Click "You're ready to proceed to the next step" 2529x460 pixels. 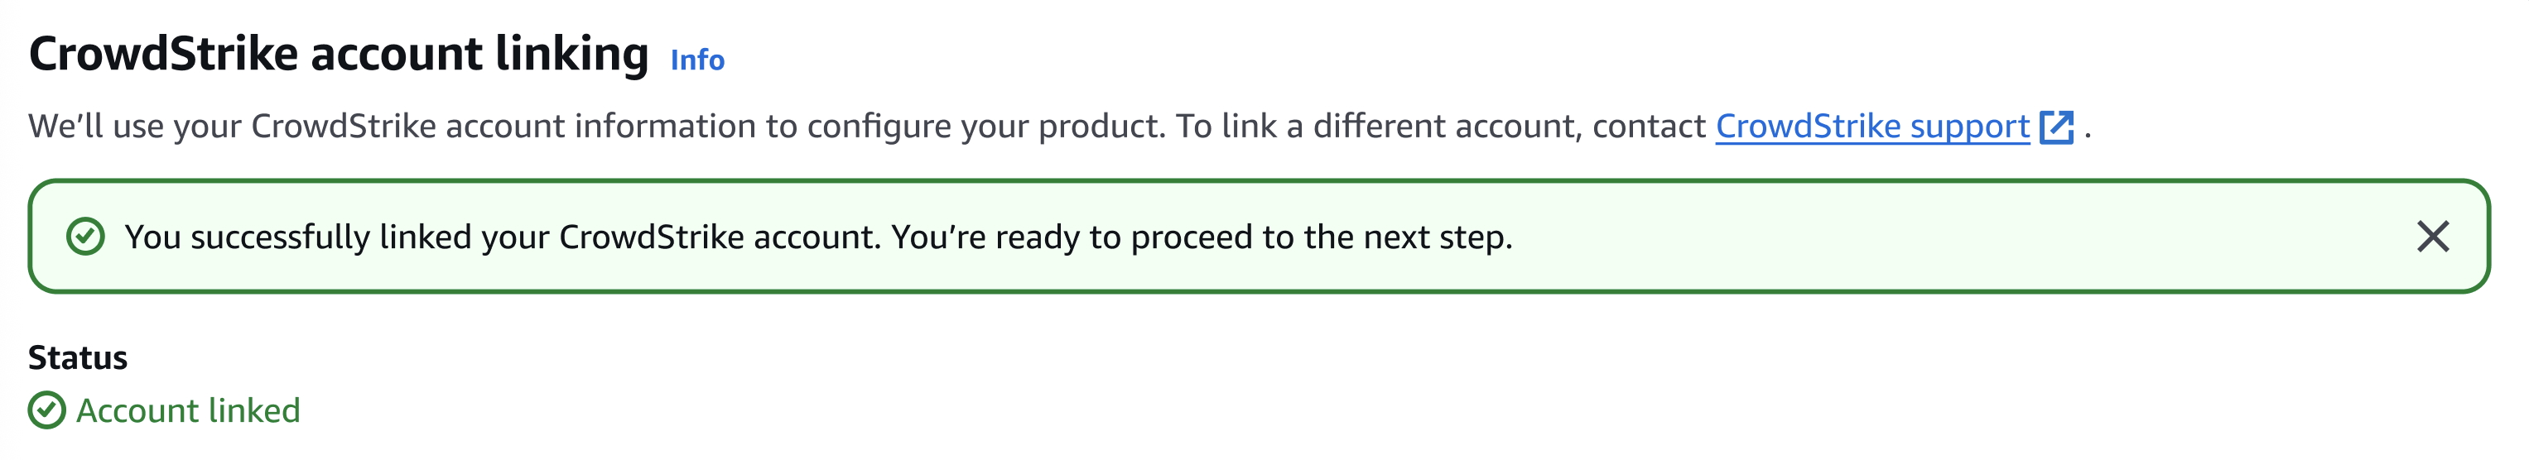pos(1202,237)
